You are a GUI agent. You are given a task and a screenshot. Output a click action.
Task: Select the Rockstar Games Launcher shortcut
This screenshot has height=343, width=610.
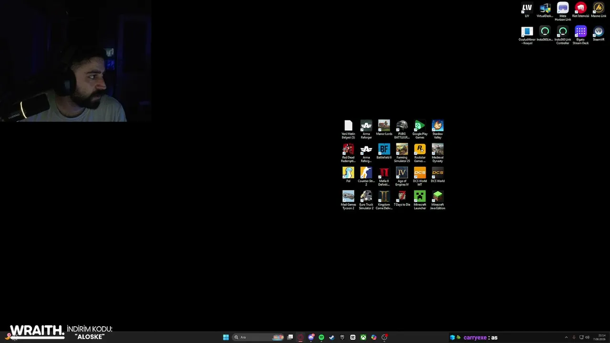tap(420, 153)
